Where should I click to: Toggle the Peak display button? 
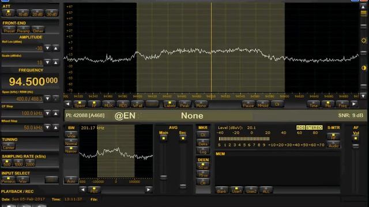tap(184, 105)
